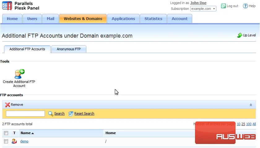Screen dimensions: 260x148
Task: Click the green Up Level arrow icon
Action: [x=240, y=35]
